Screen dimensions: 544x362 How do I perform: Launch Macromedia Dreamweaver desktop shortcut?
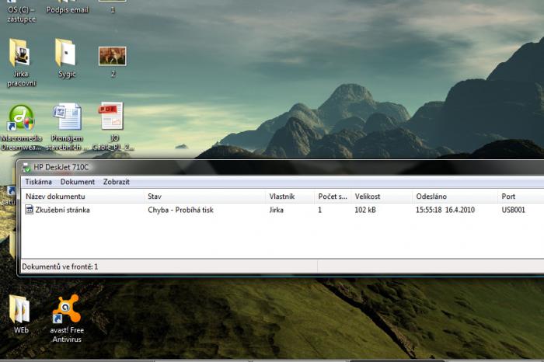point(21,117)
